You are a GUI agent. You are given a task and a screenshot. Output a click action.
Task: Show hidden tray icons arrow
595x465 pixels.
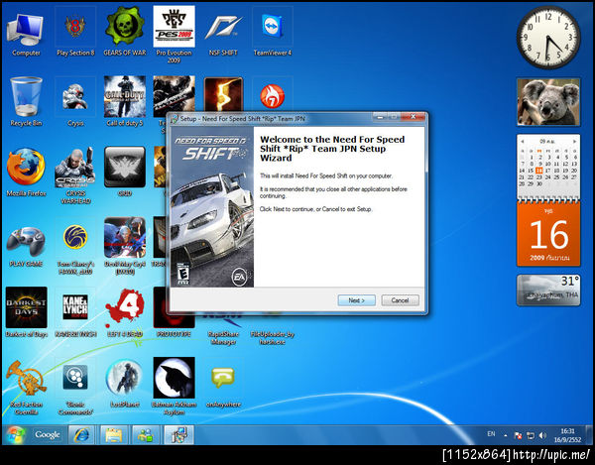click(x=506, y=435)
